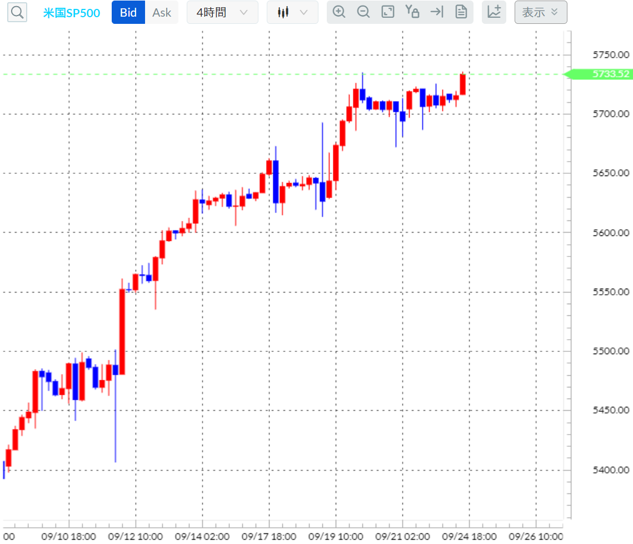Click the 5400.00 price axis label
Viewport: 633px width, 544px height.
[x=611, y=470]
